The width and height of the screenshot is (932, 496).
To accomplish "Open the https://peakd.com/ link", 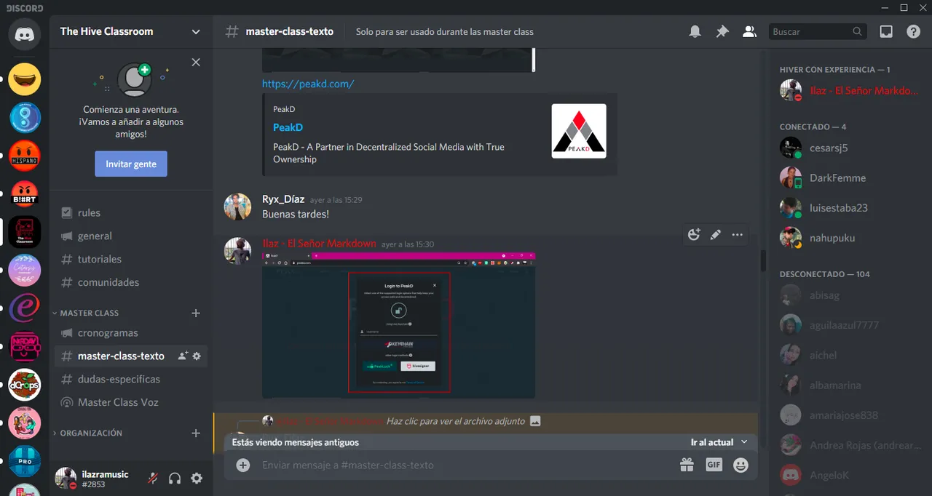I will 308,84.
